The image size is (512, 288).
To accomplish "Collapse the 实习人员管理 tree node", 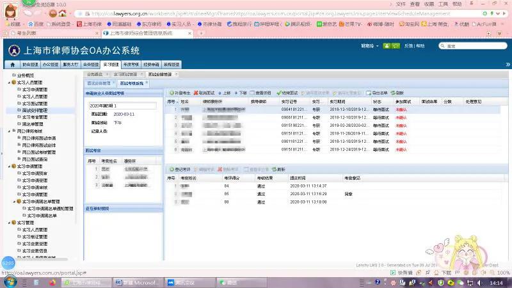I will [8, 83].
